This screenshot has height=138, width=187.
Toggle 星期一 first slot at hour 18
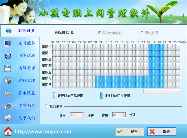[x=150, y=47]
